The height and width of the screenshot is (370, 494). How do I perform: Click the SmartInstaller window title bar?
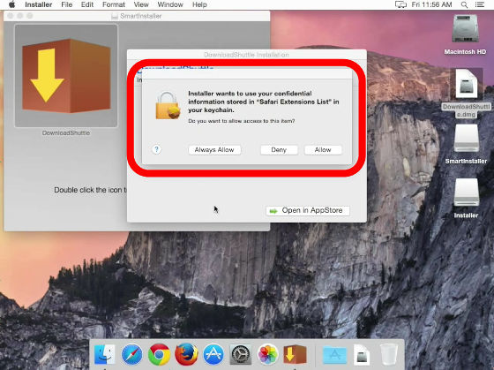[137, 16]
